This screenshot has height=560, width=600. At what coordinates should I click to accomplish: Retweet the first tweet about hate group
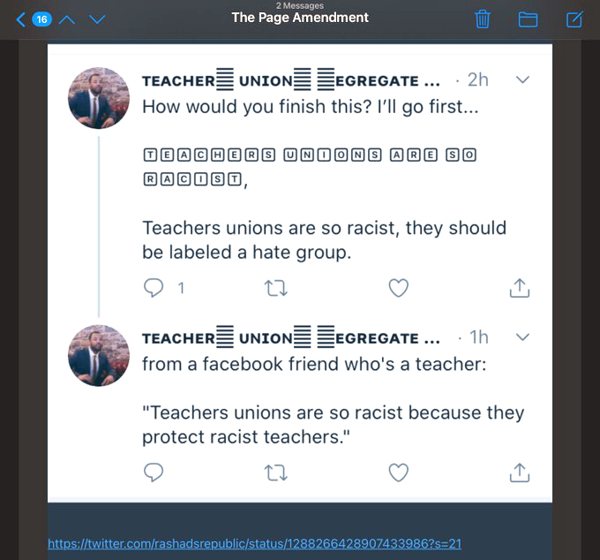[x=277, y=288]
